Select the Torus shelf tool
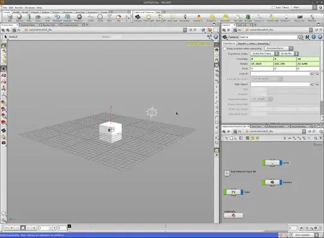 point(38,18)
